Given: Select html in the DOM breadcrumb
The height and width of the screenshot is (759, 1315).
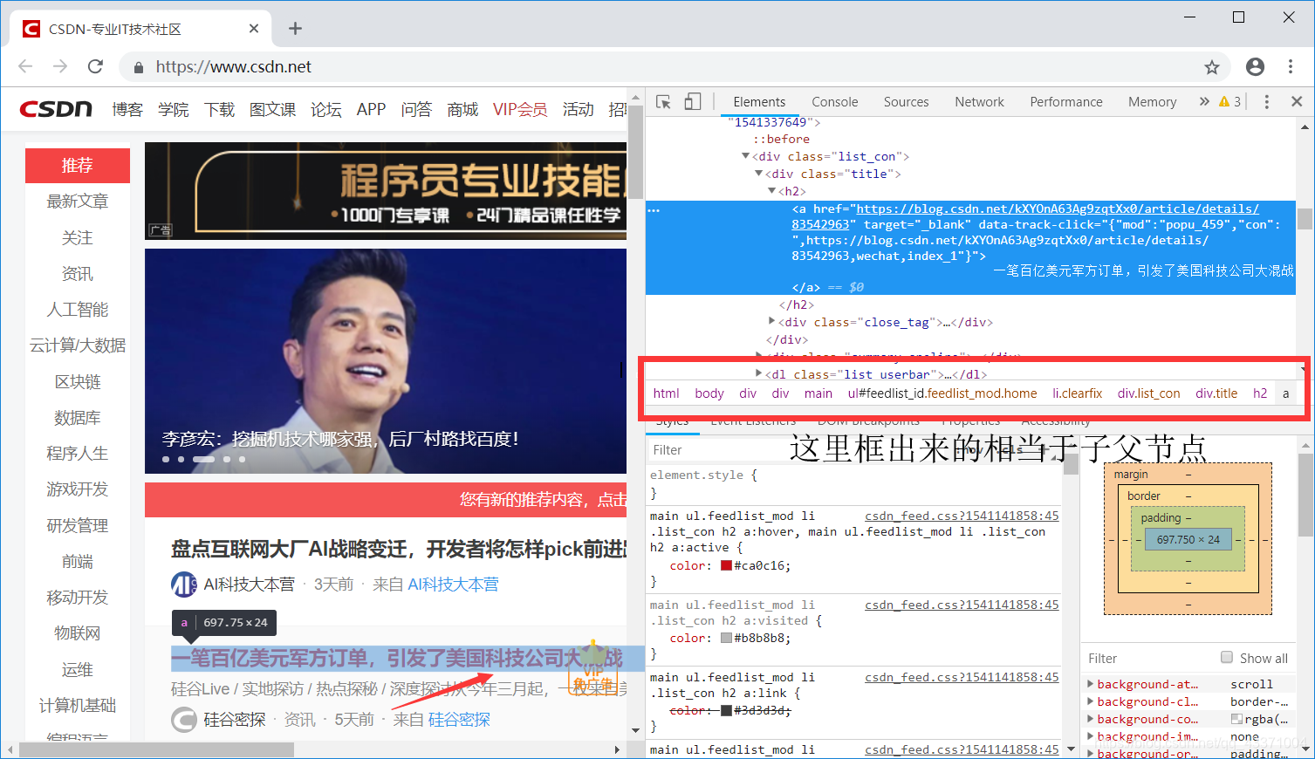Looking at the screenshot, I should [x=666, y=393].
